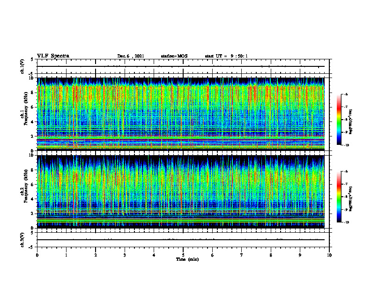Image resolution: width=371 pixels, height=286 pixels.
Task: Click inside the ch.2 spectrogram panel
Action: click(x=181, y=192)
